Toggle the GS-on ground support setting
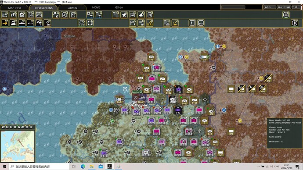This screenshot has height=170, width=303. tap(119, 7)
